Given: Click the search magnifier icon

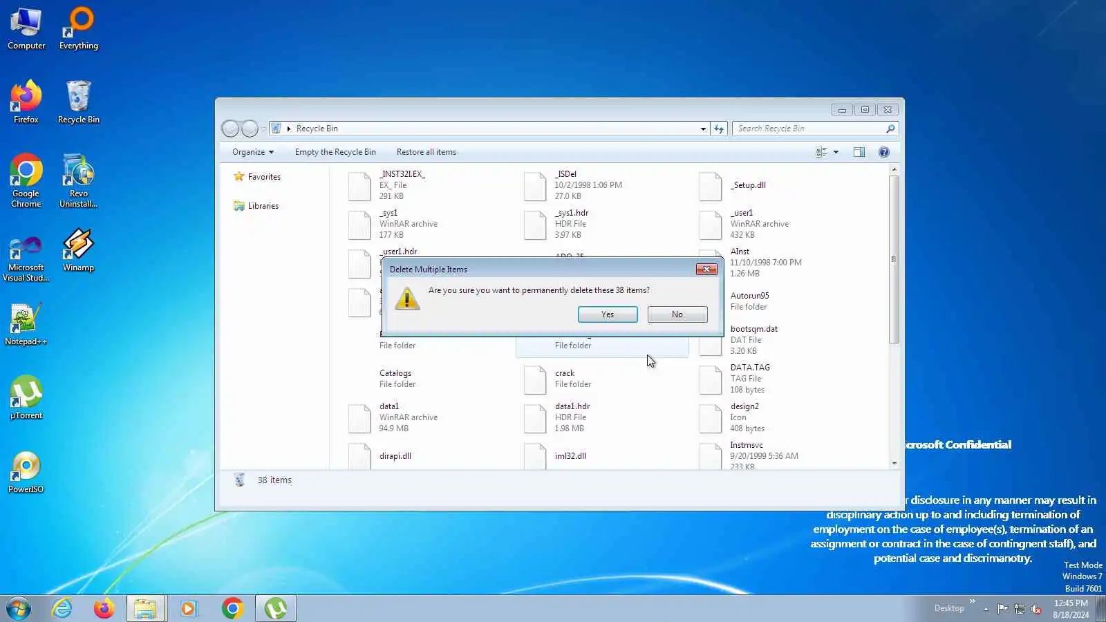Looking at the screenshot, I should [890, 129].
